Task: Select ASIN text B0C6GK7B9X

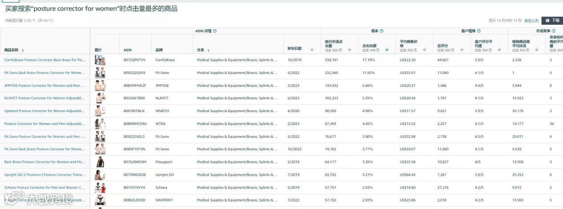Action: coord(134,98)
